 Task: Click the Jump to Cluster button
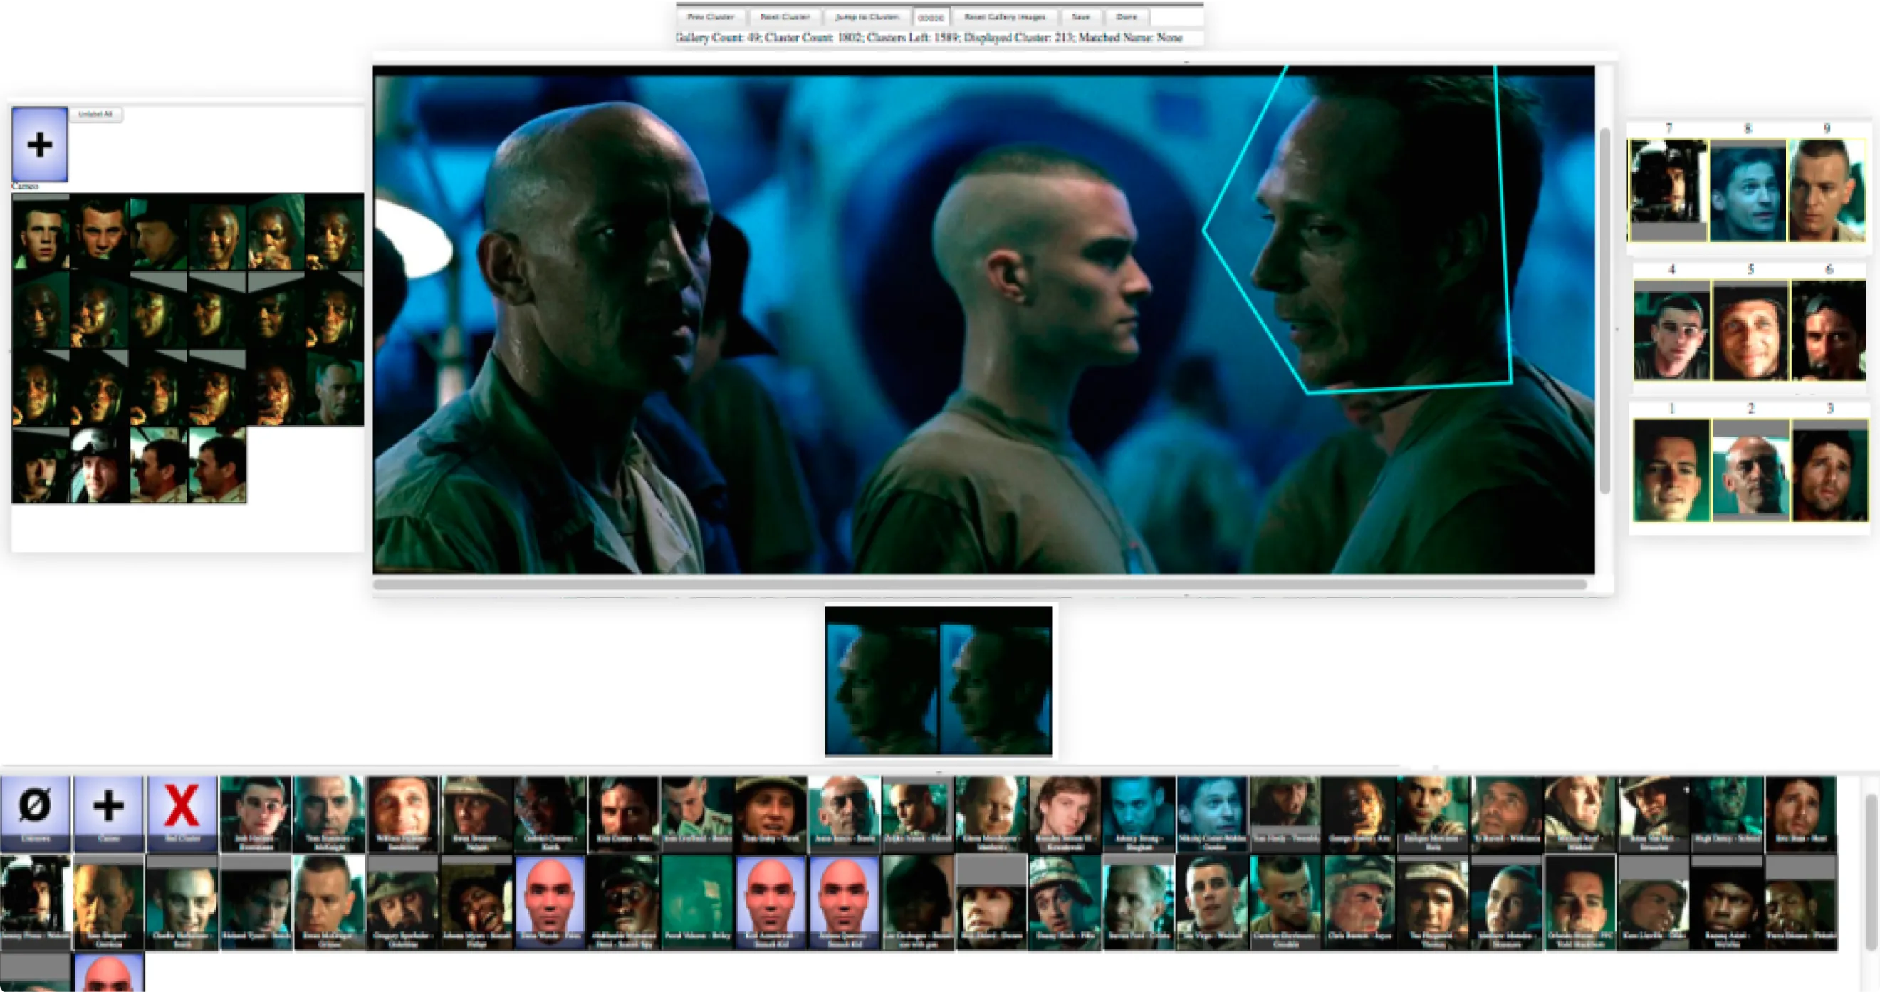click(866, 17)
